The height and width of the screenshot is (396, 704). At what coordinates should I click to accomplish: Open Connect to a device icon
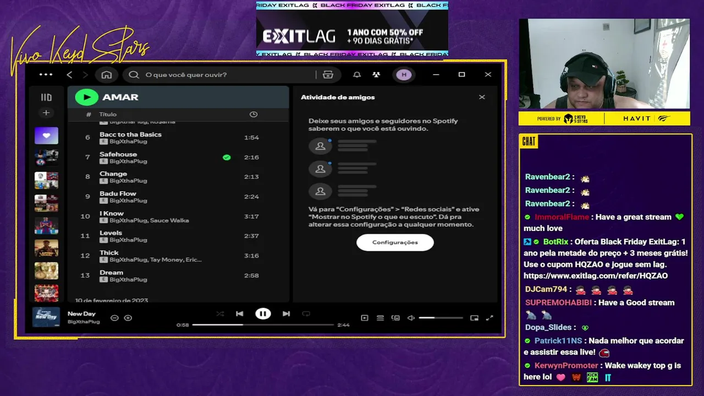[x=395, y=318]
